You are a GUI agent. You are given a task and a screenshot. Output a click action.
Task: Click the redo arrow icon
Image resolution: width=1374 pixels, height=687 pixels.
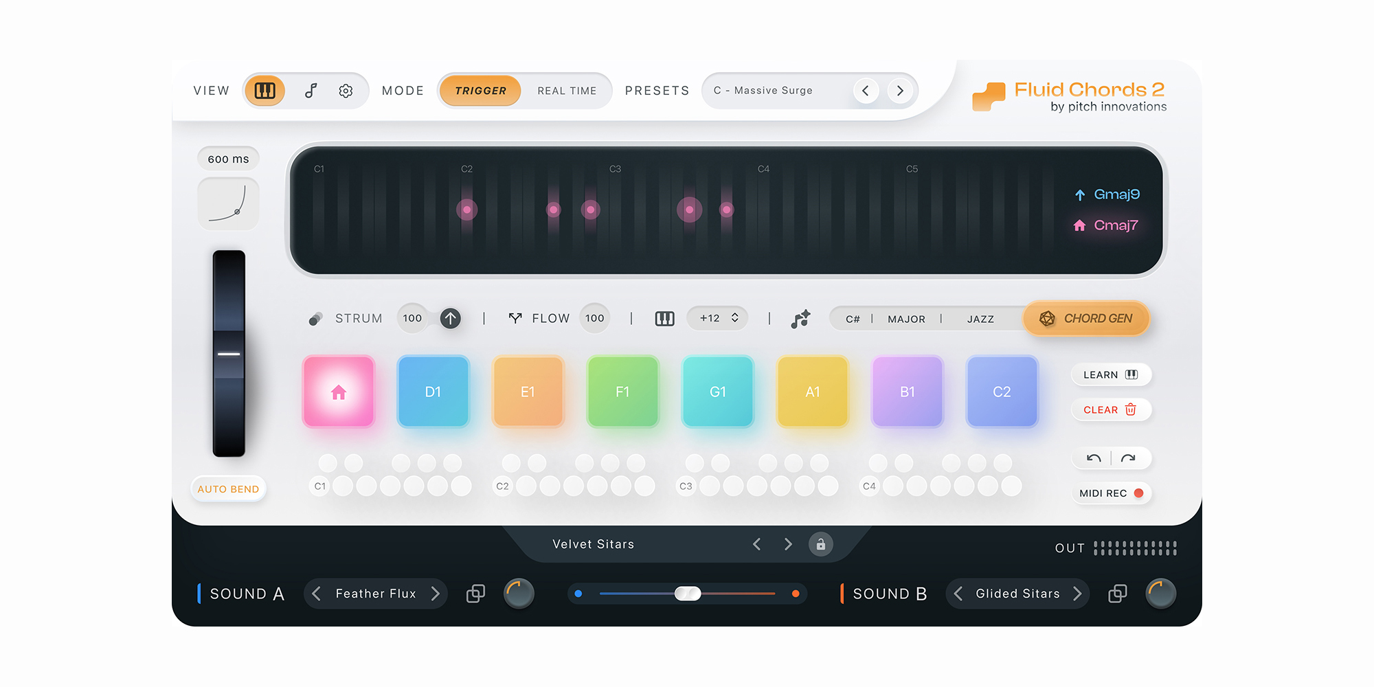tap(1128, 458)
